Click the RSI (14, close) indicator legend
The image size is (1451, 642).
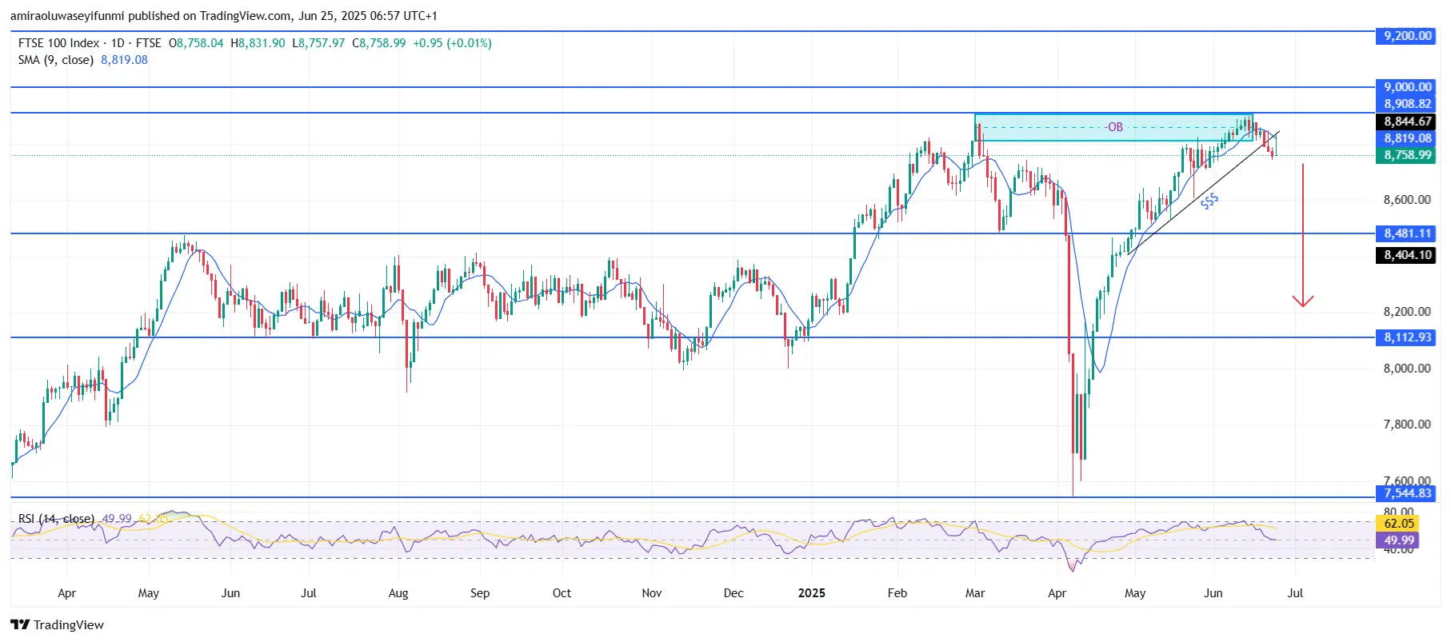(x=56, y=519)
